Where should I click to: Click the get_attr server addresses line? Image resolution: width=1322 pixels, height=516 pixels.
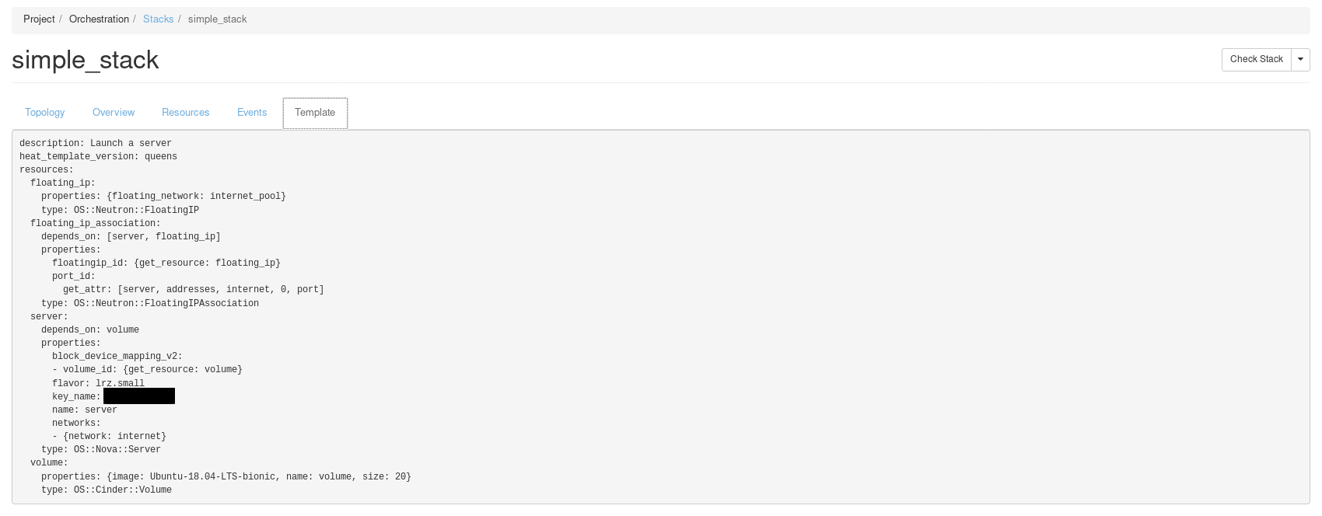click(193, 289)
